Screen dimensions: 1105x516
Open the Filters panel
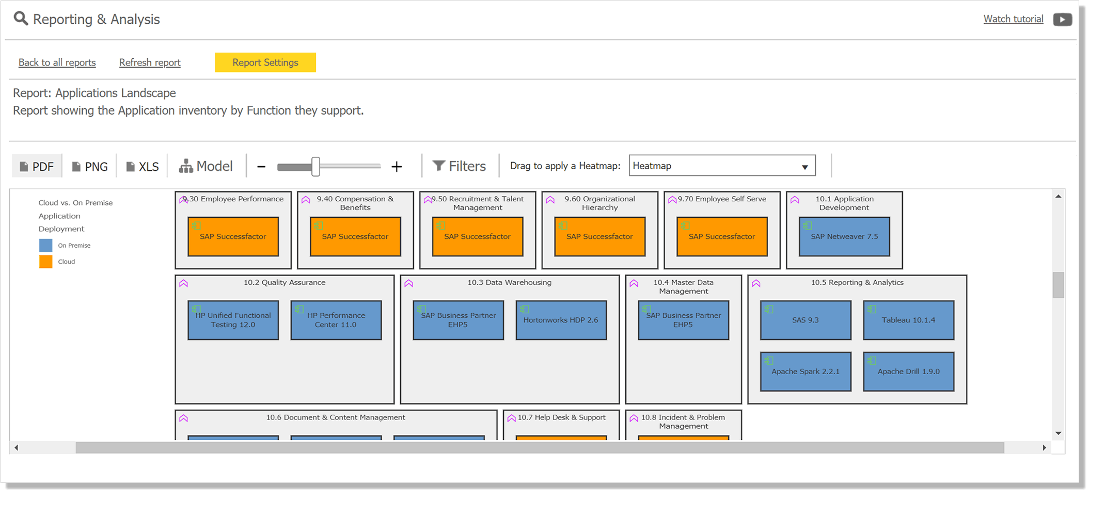(460, 166)
